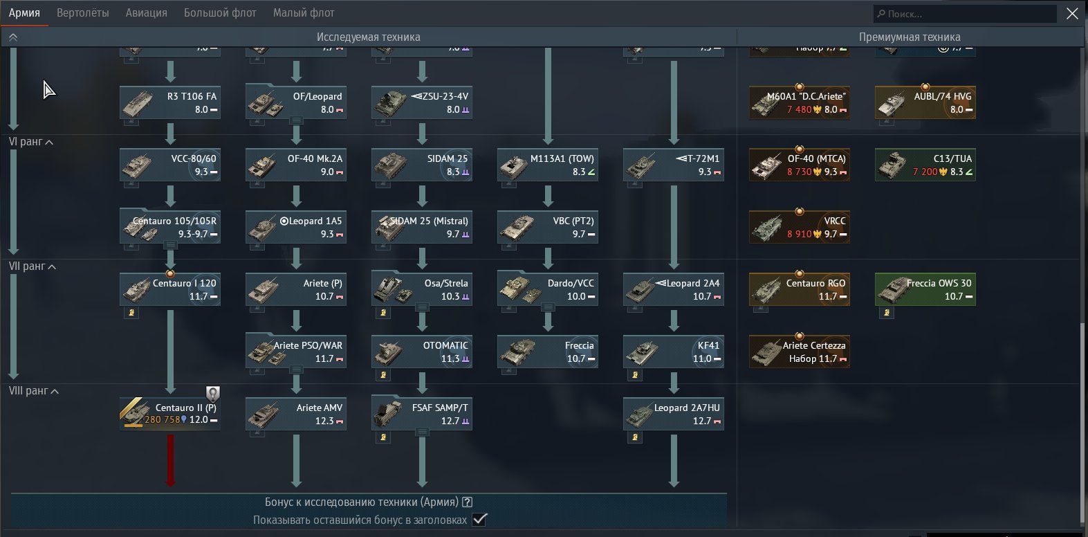The image size is (1088, 537).
Task: Toggle the Показывать оставшийся бонус в заголовках checkbox
Action: pos(479,520)
